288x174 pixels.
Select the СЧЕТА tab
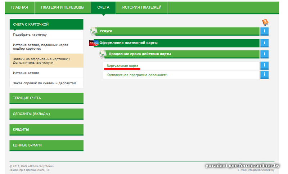pyautogui.click(x=103, y=7)
